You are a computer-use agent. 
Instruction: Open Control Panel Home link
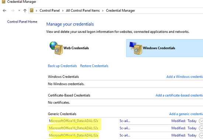pos(22,22)
